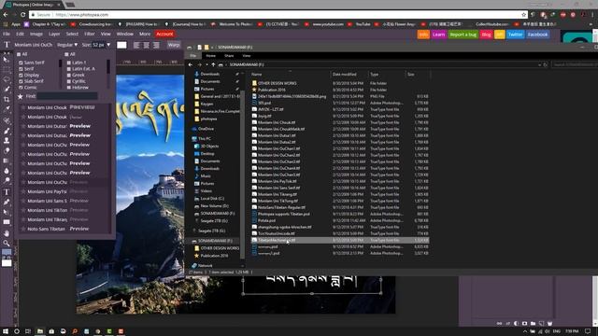Image resolution: width=598 pixels, height=336 pixels.
Task: Align text right in options bar
Action: (156, 45)
